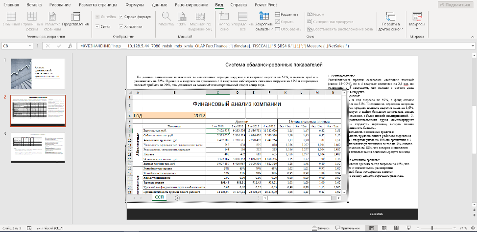Image resolution: width=477 pixels, height=233 pixels.
Task: Click the Поделиться share button
Action: tap(455, 5)
